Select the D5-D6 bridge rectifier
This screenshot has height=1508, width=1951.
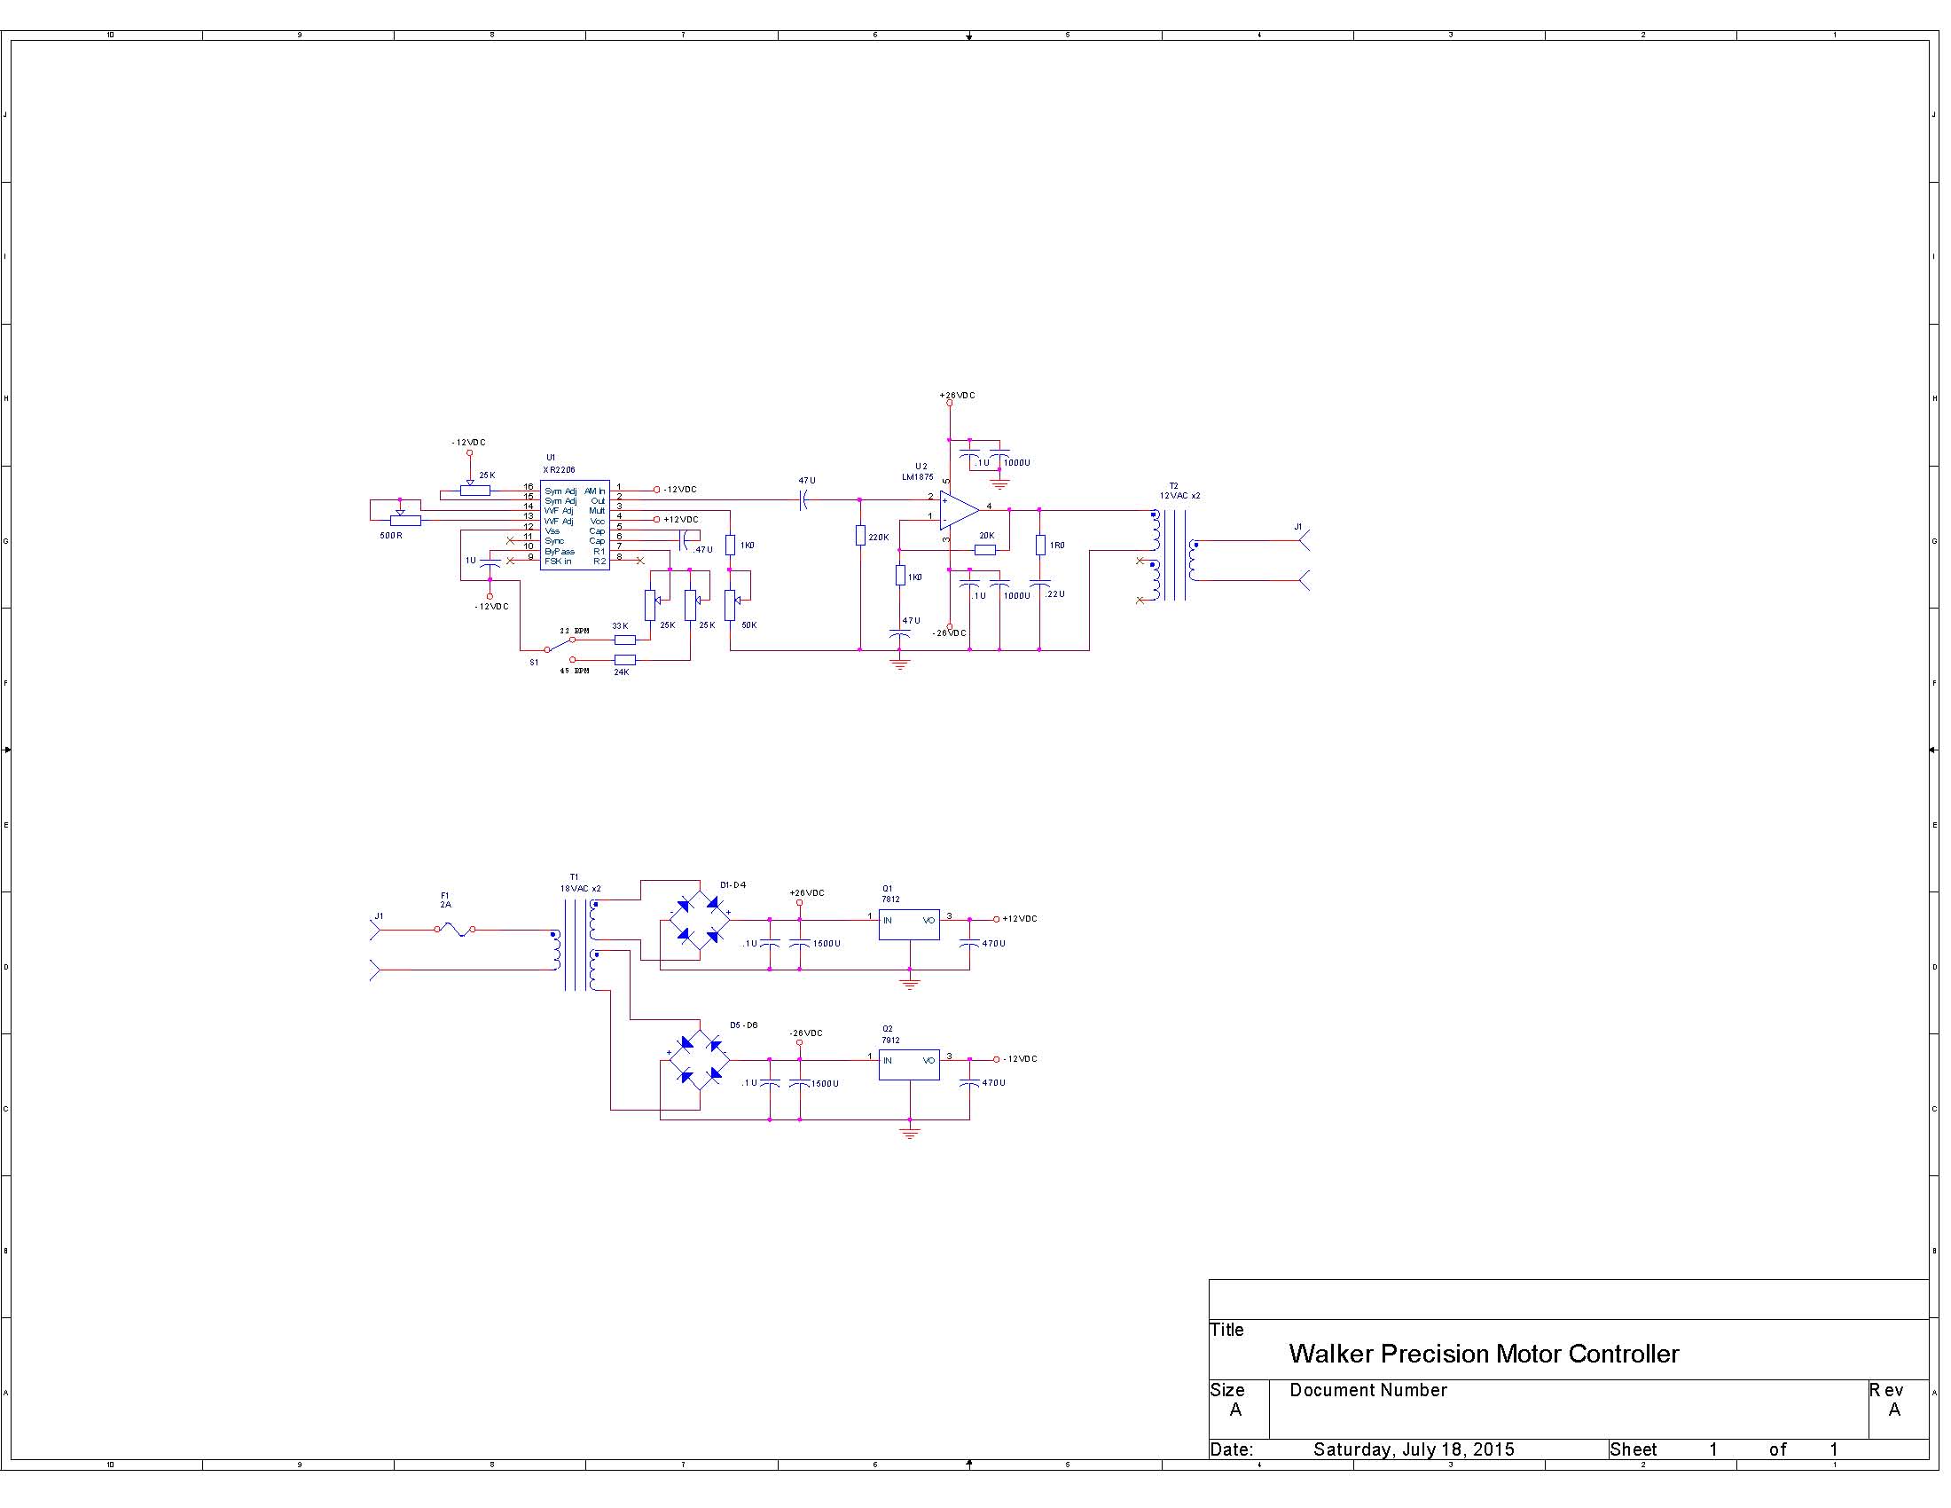click(700, 1060)
